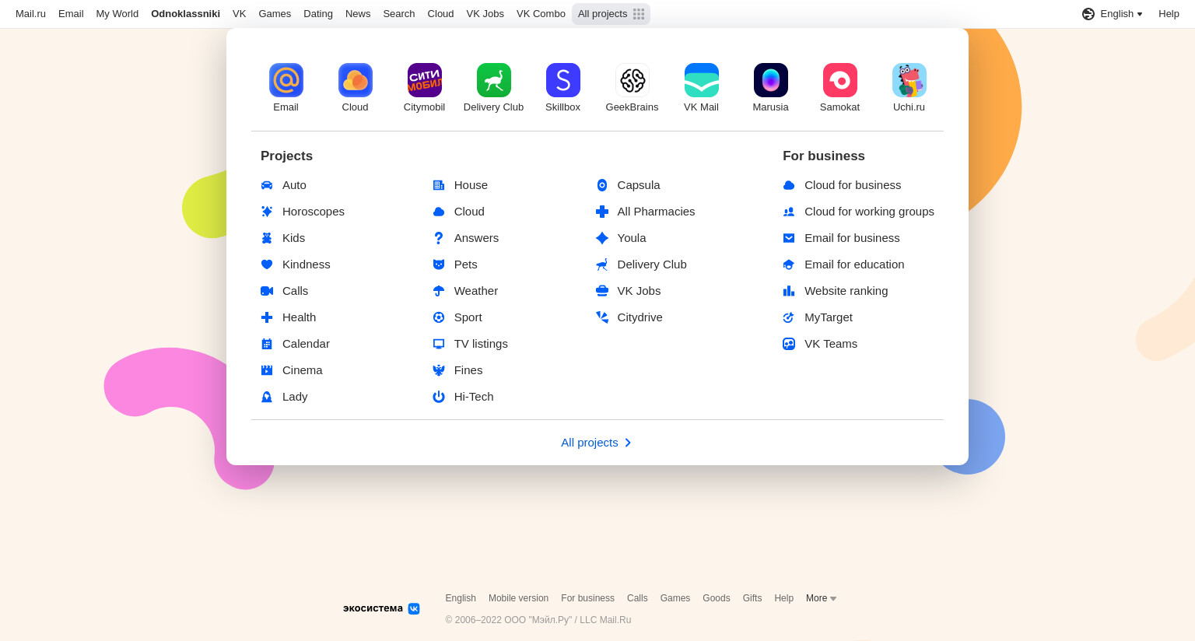Open VK Combo in the top navigation
Screen dimensions: 1195x641
(541, 14)
